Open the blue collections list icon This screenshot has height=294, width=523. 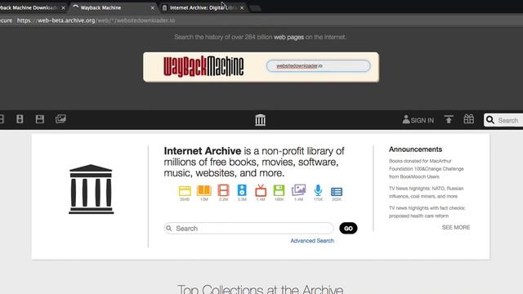click(x=337, y=192)
